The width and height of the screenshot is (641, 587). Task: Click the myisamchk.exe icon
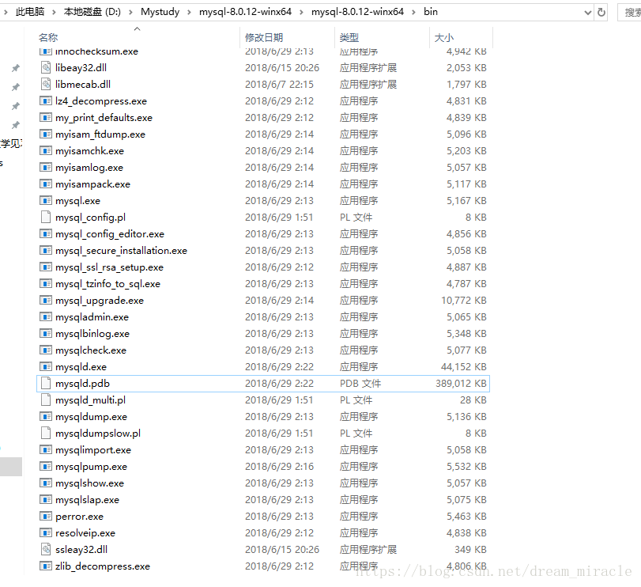[46, 150]
